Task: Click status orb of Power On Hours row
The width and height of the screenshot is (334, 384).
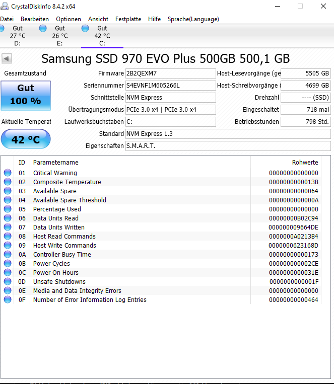Action: (x=8, y=272)
